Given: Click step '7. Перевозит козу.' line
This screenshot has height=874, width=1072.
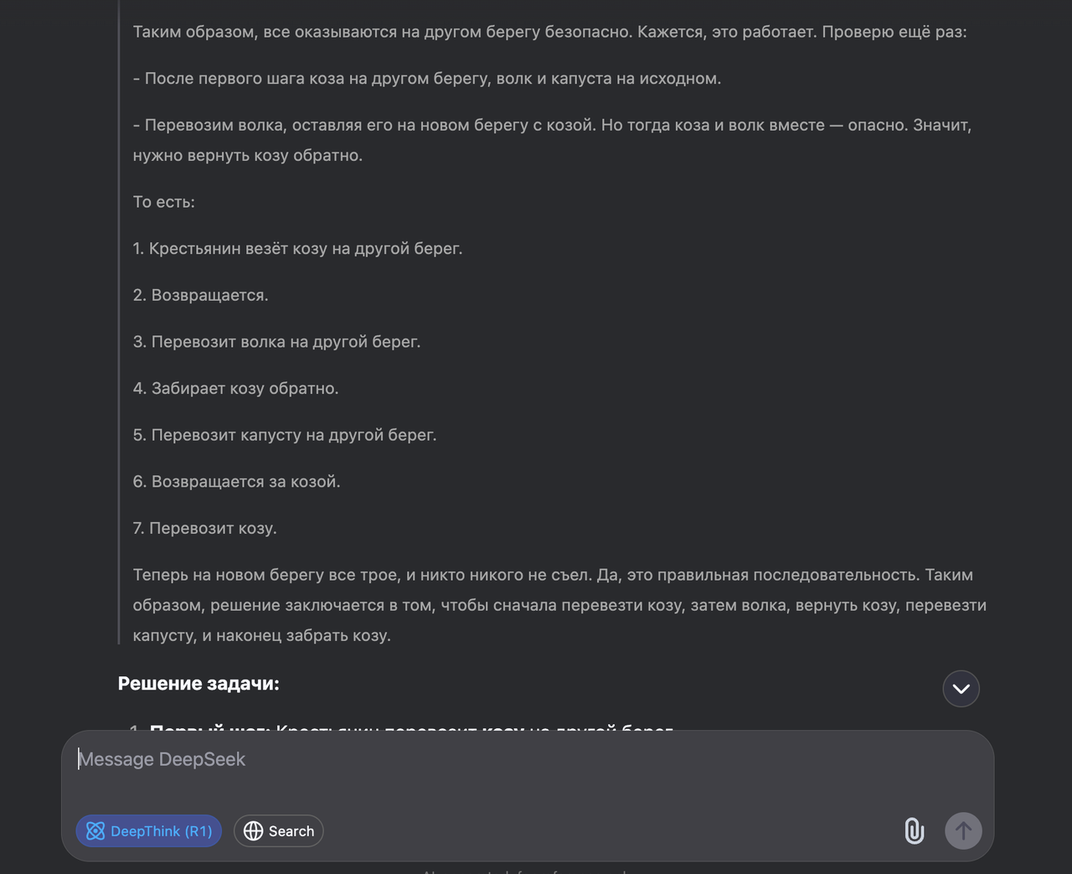Looking at the screenshot, I should [204, 529].
